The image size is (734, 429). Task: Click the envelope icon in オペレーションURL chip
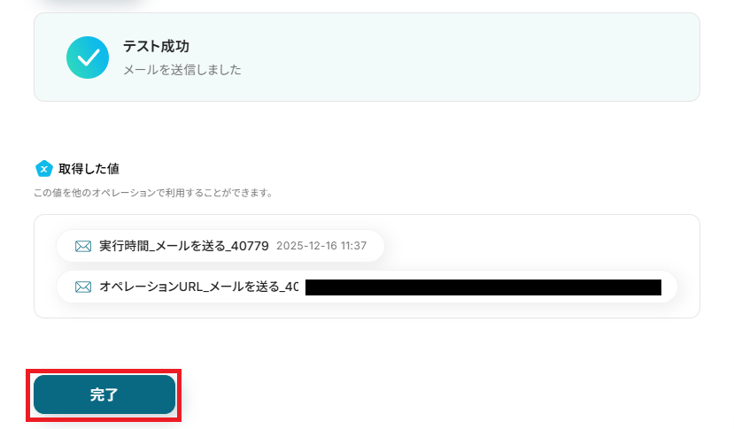coord(83,287)
